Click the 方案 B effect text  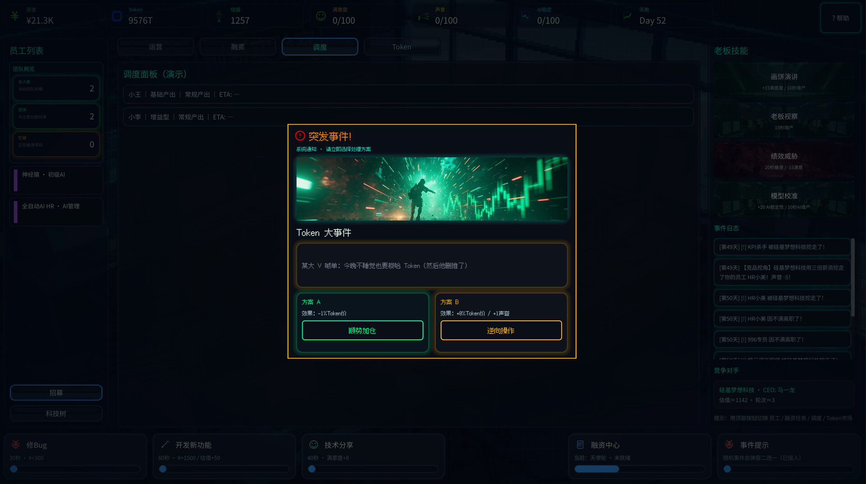tap(474, 313)
